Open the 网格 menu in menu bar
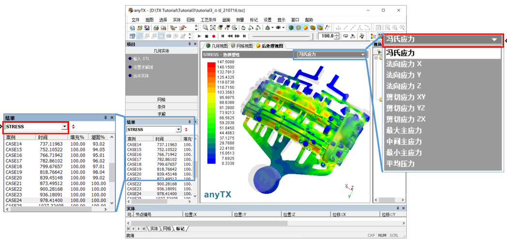 [x=191, y=20]
